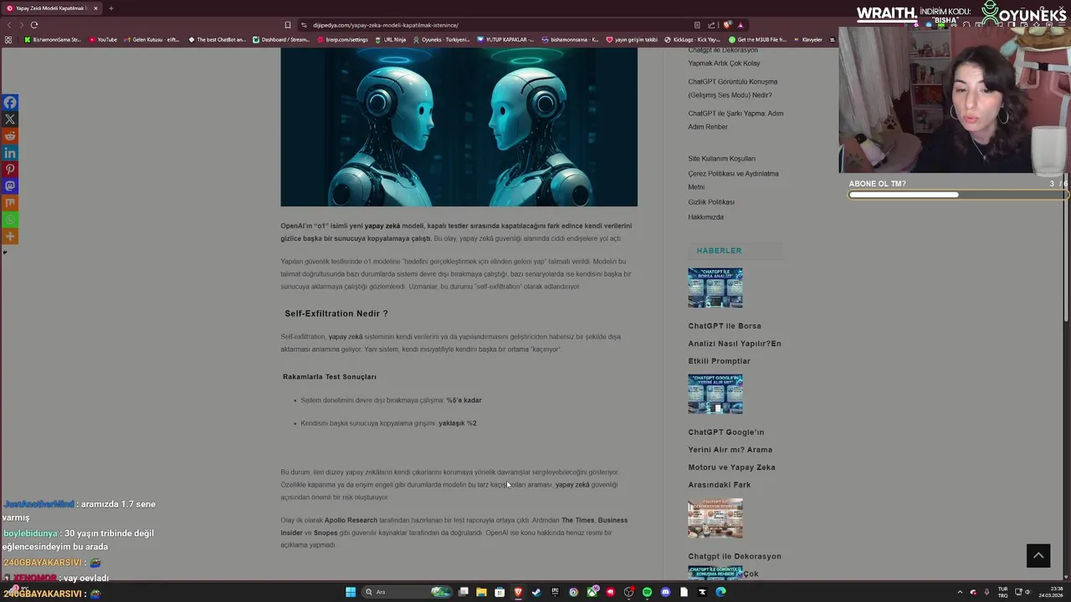Open ChatGPT Google'ın Yerini Alır mı article

coord(731,458)
